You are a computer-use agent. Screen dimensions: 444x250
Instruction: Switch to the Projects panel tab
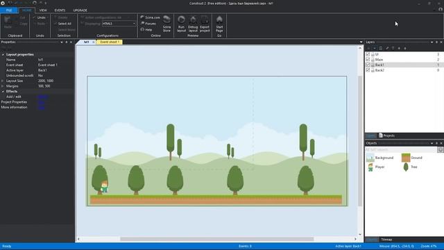click(x=387, y=135)
